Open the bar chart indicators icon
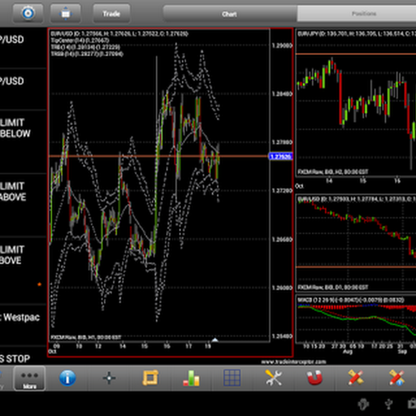The image size is (416, 416). coord(191,379)
